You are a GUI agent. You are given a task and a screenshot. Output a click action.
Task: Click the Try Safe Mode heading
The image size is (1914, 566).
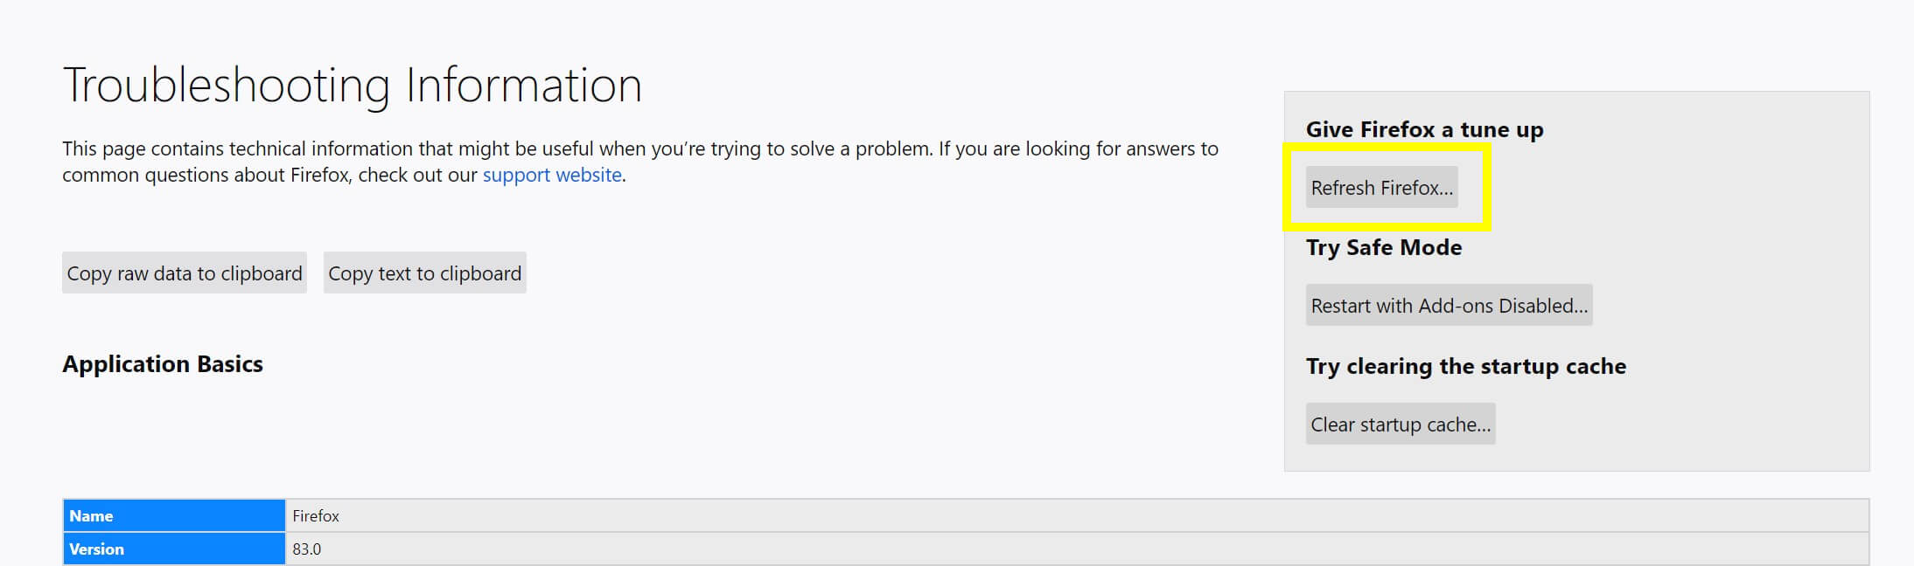(x=1384, y=247)
